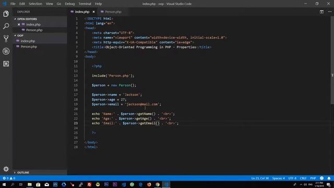Select Person.php in Open Editors
334x188 pixels.
pos(34,30)
